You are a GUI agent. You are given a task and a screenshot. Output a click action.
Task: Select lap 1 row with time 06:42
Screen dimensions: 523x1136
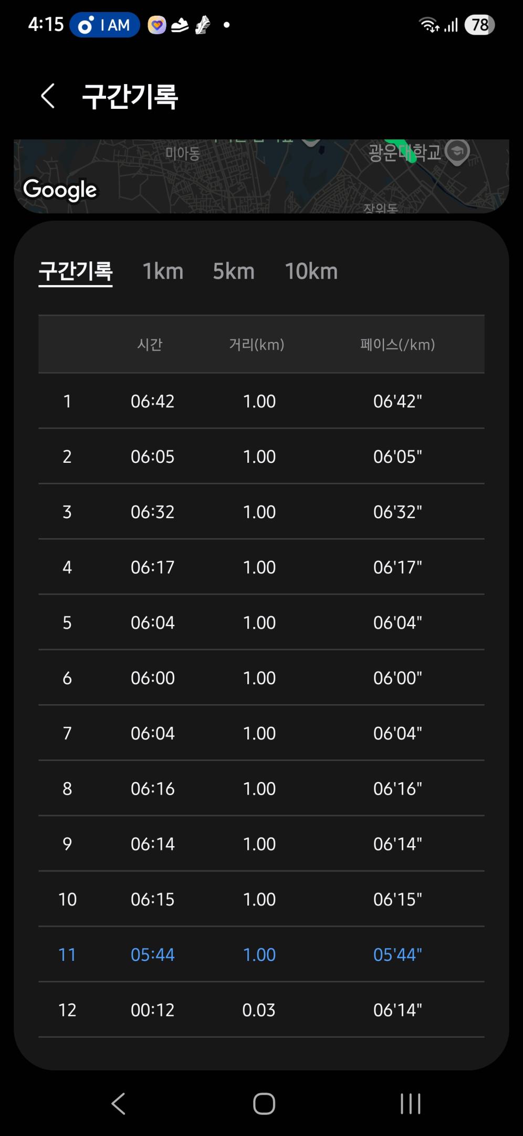pyautogui.click(x=261, y=401)
